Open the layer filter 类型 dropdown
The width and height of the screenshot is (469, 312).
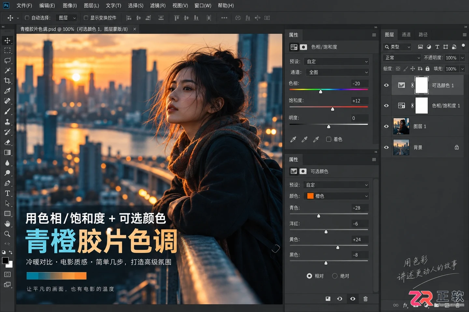(x=397, y=47)
